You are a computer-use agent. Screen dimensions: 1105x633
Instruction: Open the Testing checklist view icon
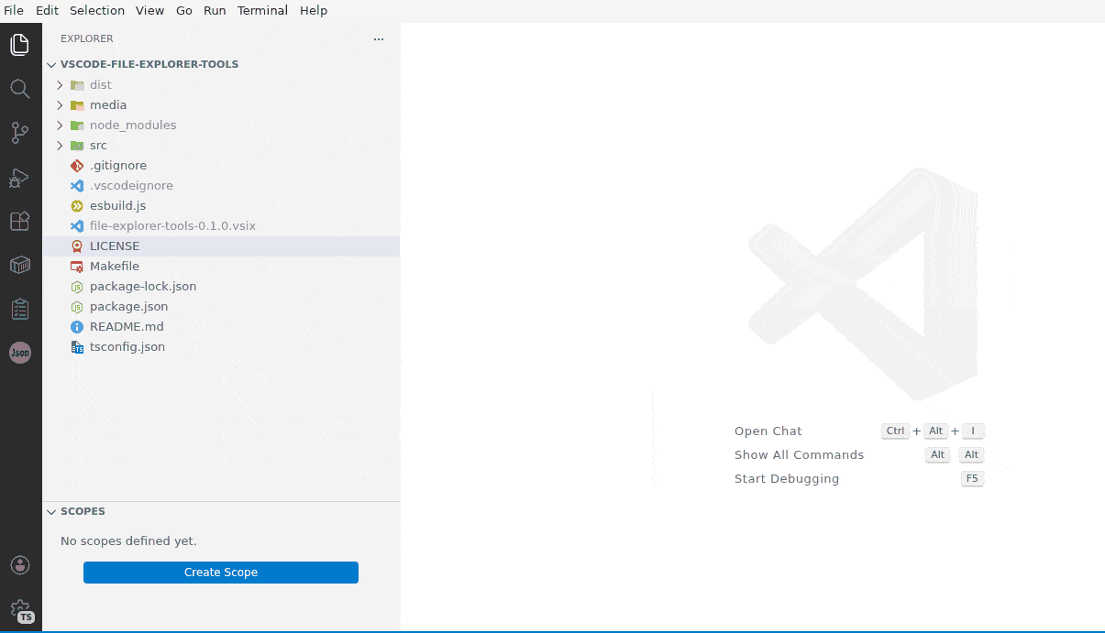pyautogui.click(x=20, y=309)
